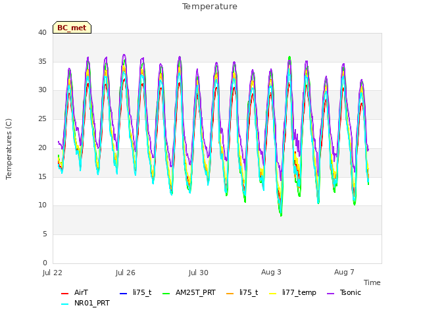Click the Time axis label

point(372,282)
